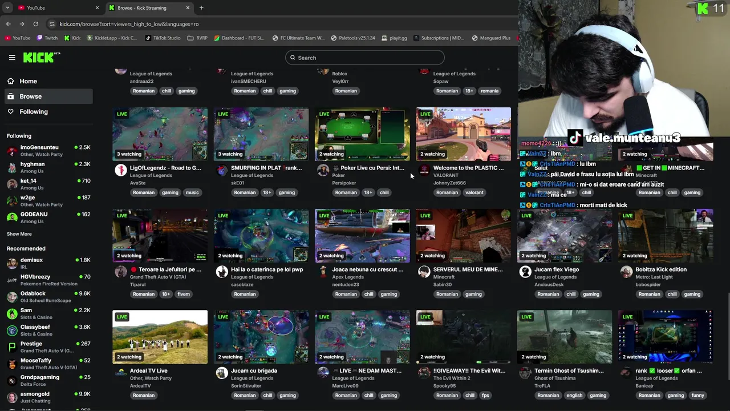Click the funny tag under Banicajr stream
This screenshot has height=411, width=730.
pyautogui.click(x=697, y=395)
